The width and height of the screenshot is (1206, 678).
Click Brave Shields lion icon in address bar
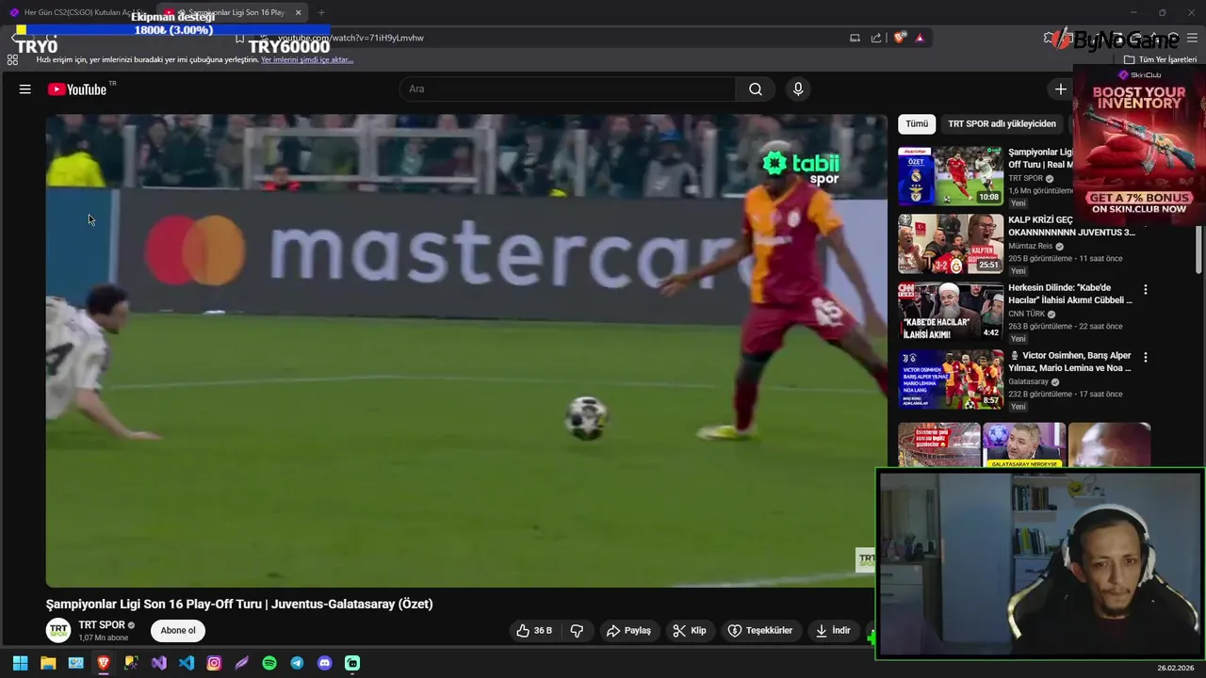tap(900, 38)
